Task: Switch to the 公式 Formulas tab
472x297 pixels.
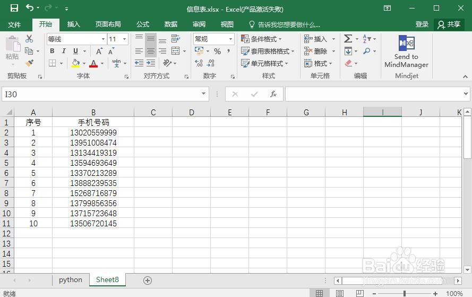Action: click(143, 24)
